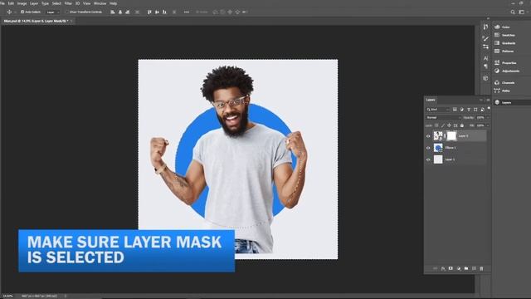Open the Normal blend mode dropdown
This screenshot has height=299, width=531.
[x=443, y=118]
